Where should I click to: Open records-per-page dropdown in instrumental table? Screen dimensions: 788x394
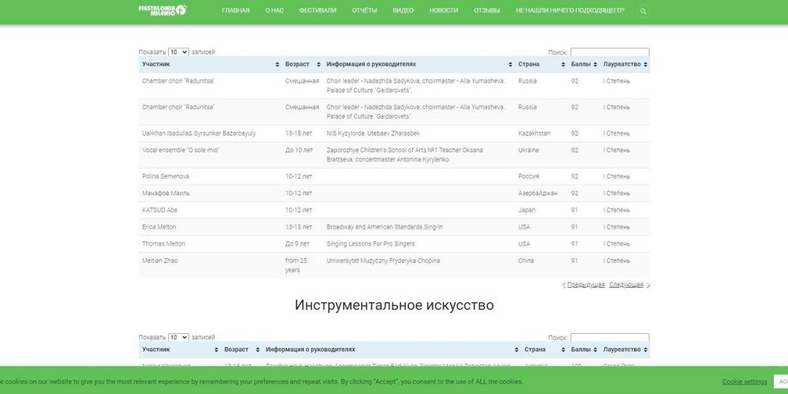(178, 338)
